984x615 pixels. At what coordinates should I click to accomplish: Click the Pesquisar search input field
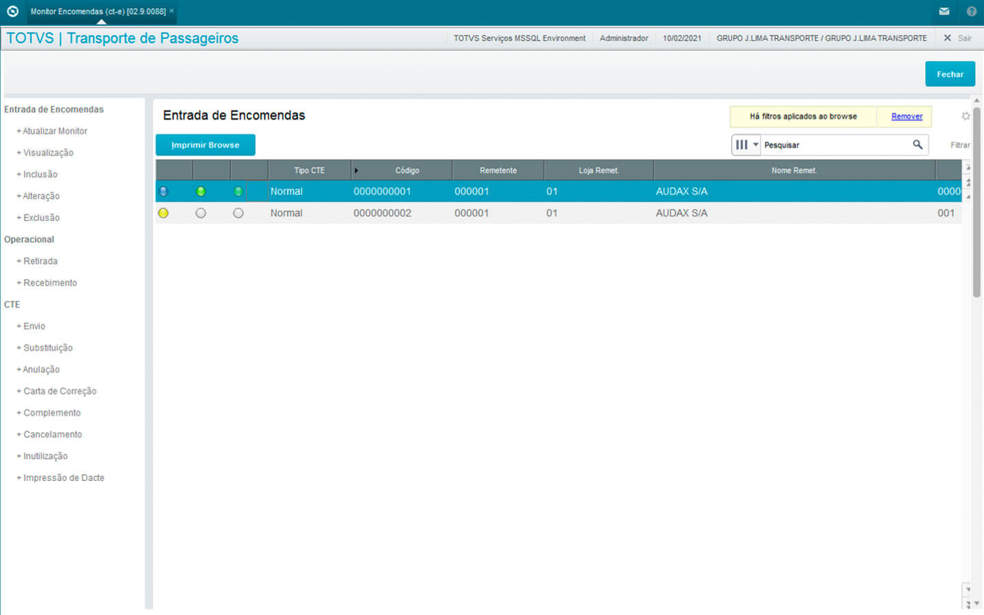coord(835,145)
